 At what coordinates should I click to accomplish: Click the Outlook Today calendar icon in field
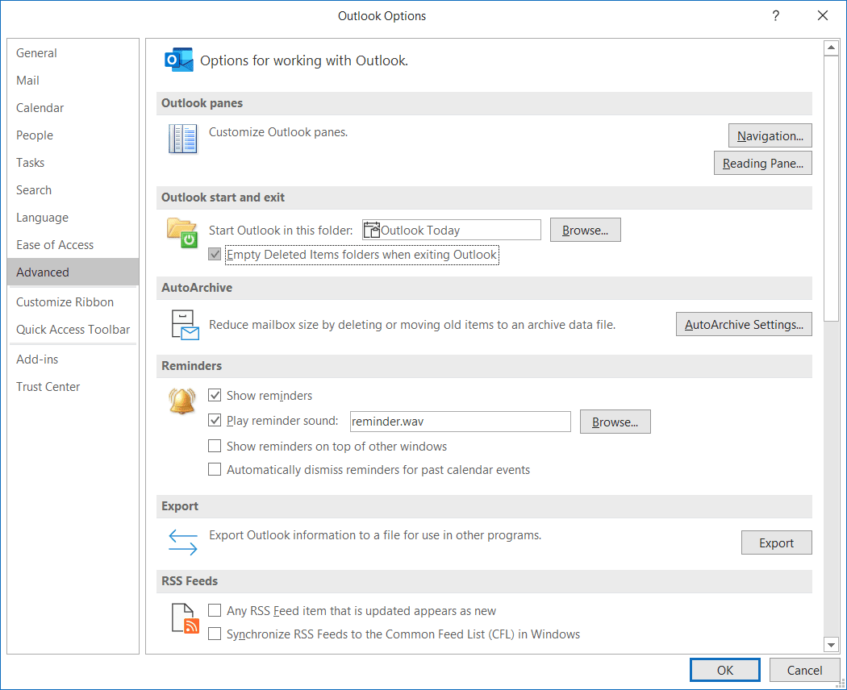(372, 230)
